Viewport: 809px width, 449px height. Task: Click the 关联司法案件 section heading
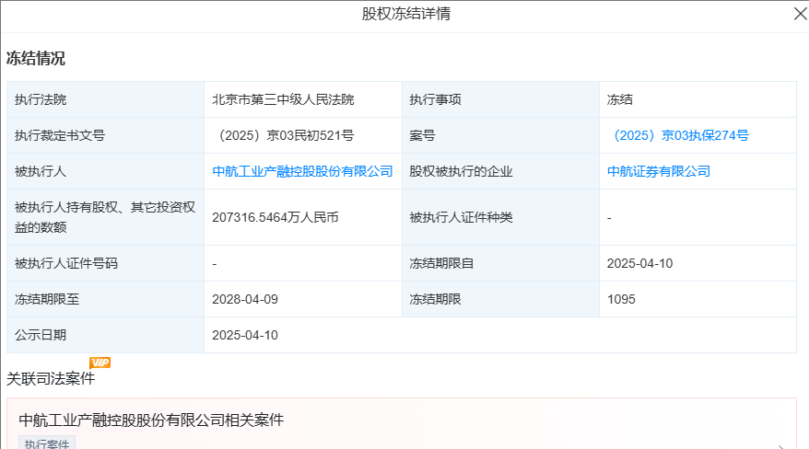click(x=51, y=379)
